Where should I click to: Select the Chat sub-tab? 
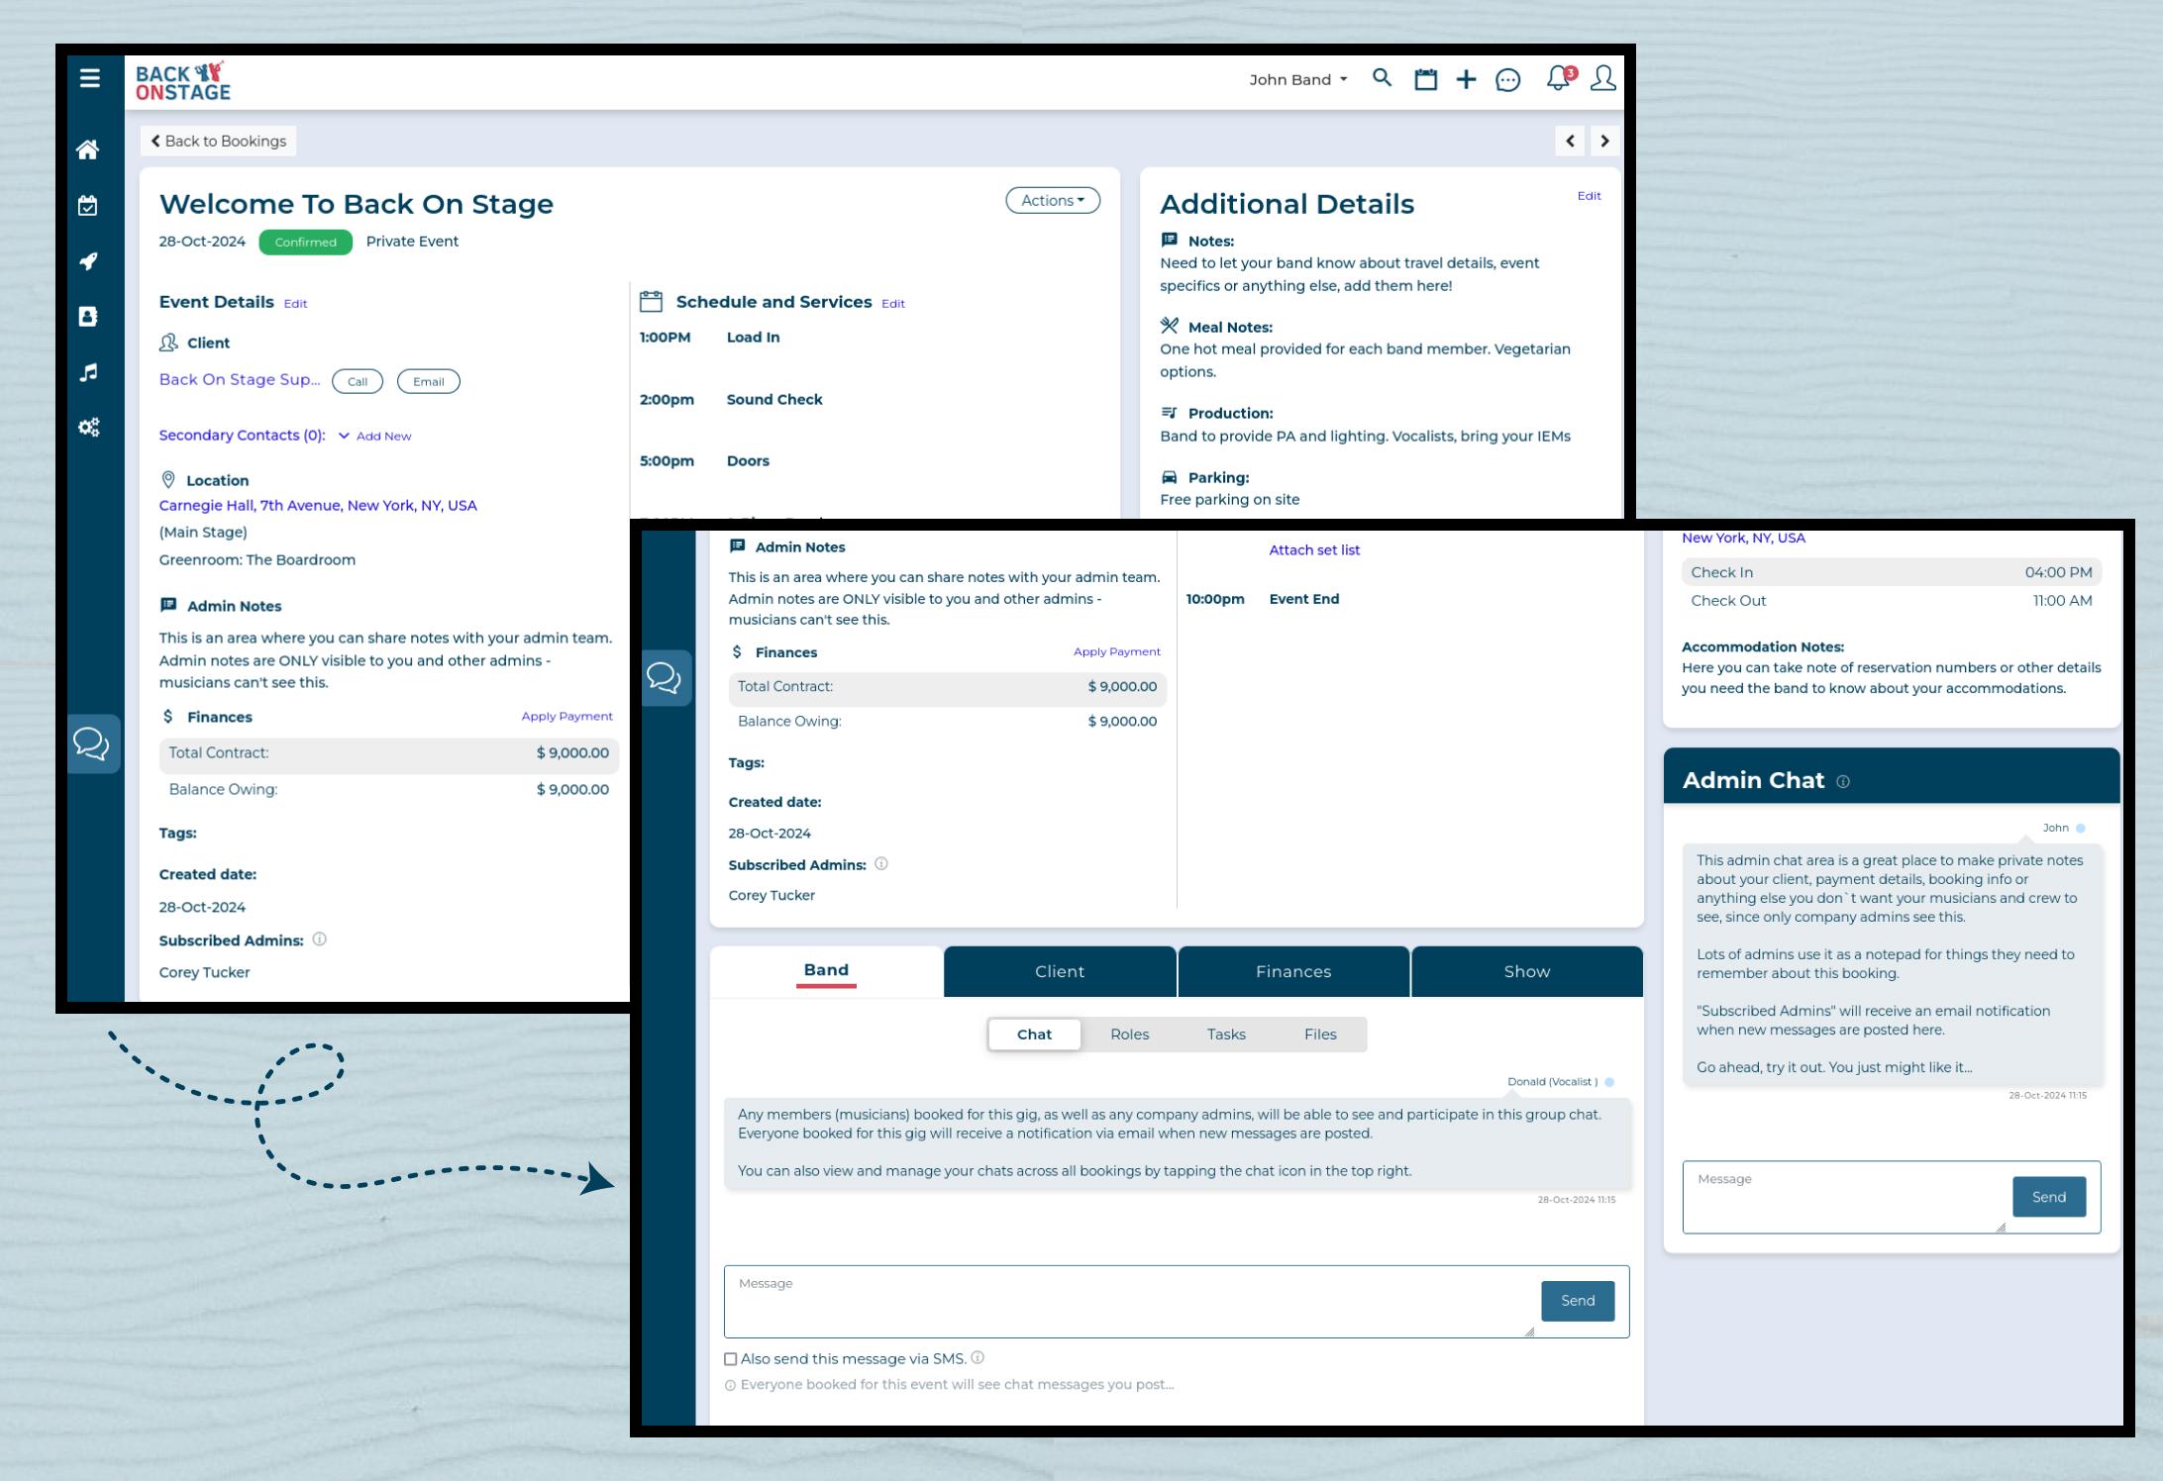click(1034, 1035)
